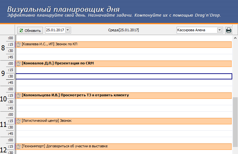Image resolution: width=238 pixels, height=154 pixels.
Task: Click the printer icon in toolbar
Action: click(228, 30)
